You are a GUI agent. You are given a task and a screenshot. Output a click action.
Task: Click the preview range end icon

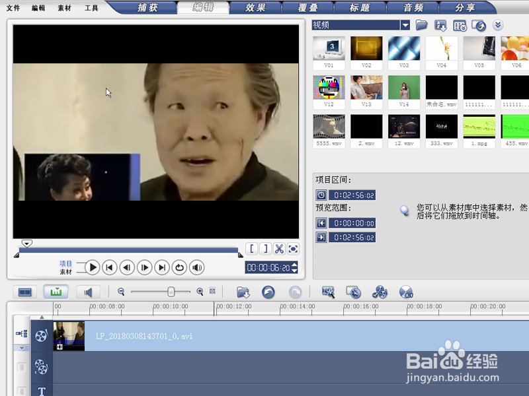[x=321, y=238]
